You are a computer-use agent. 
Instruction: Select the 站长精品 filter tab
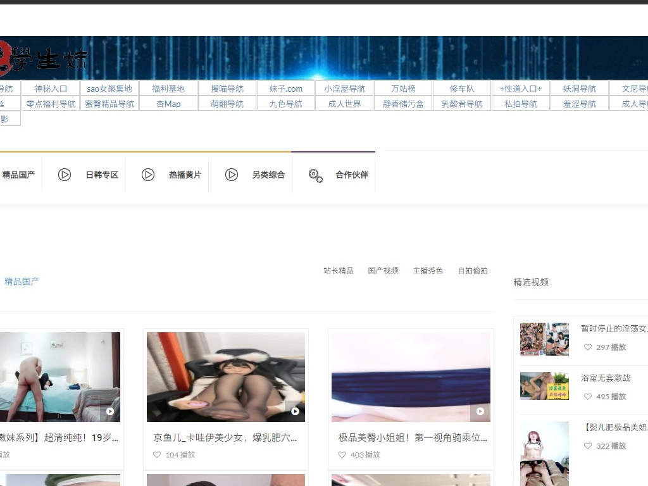point(339,270)
